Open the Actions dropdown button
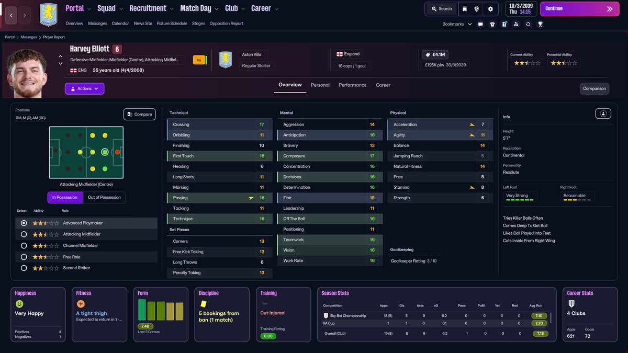The height and width of the screenshot is (353, 628). 84,88
